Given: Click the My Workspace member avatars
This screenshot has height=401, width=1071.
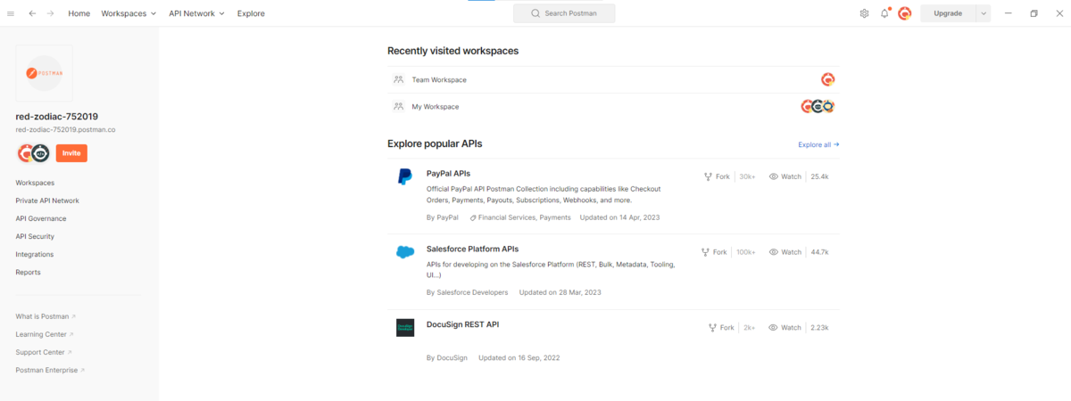Looking at the screenshot, I should click(x=818, y=106).
